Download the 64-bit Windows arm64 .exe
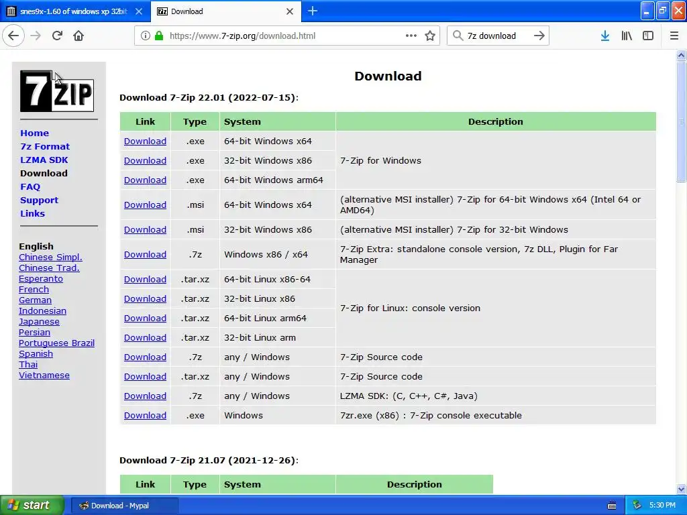Screen dimensions: 687x515 (x=145, y=180)
